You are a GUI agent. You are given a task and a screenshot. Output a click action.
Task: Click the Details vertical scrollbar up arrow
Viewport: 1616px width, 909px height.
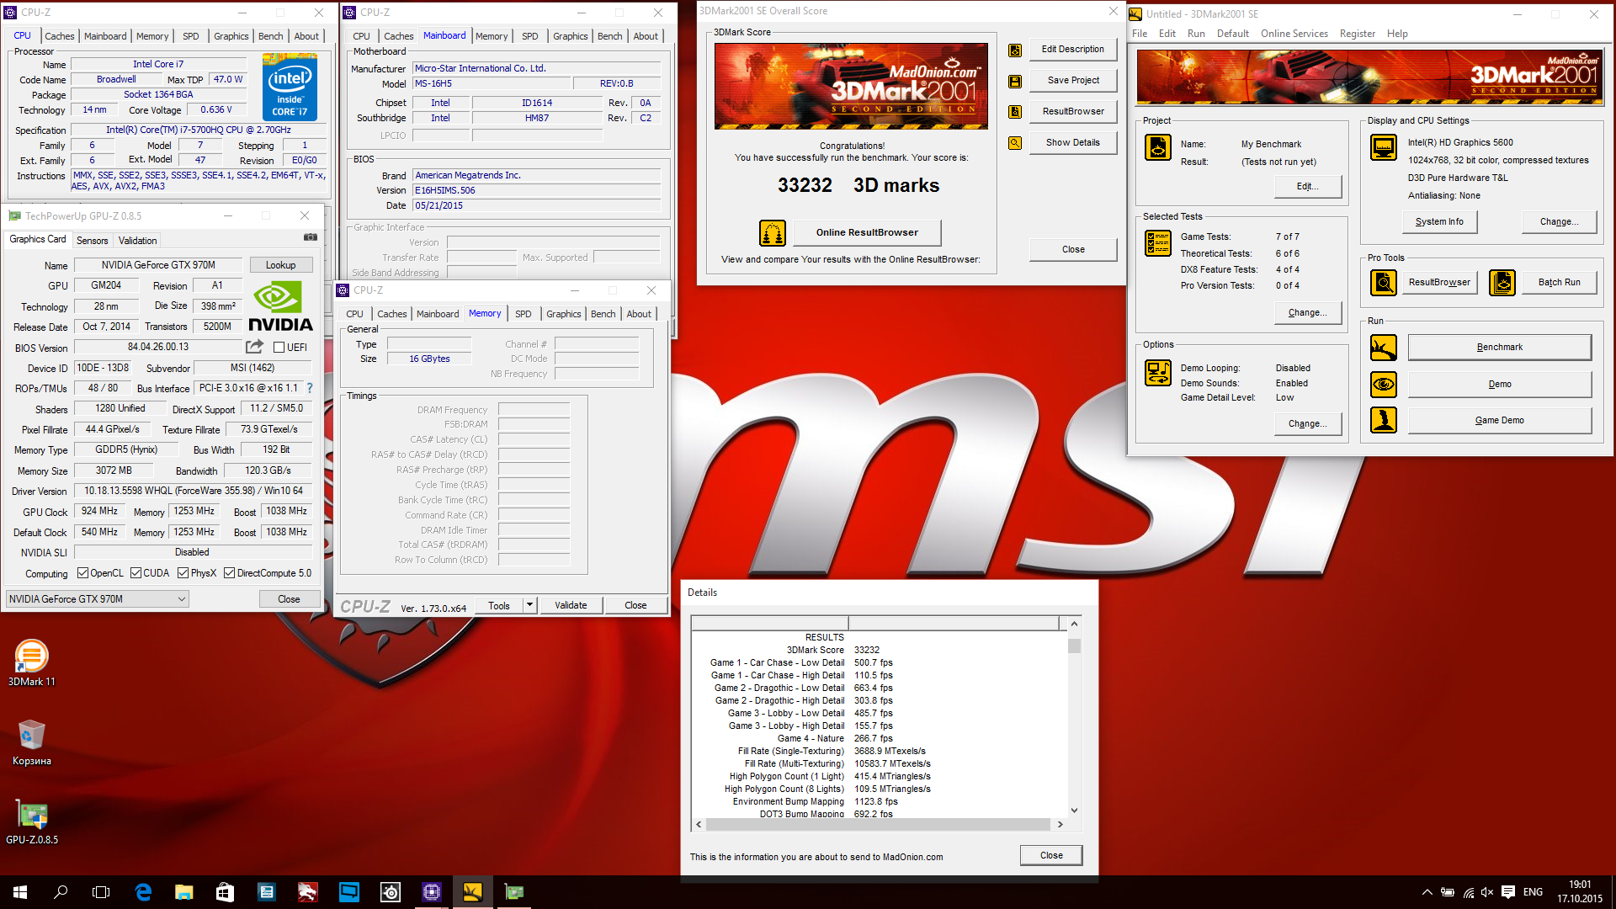point(1074,624)
